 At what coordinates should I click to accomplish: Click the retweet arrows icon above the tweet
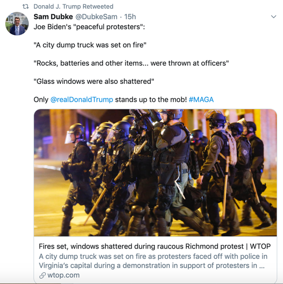26,7
